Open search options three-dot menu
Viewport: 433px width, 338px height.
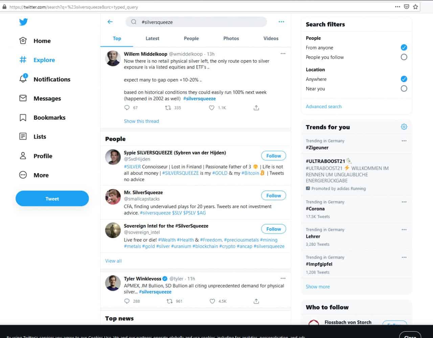(x=281, y=22)
